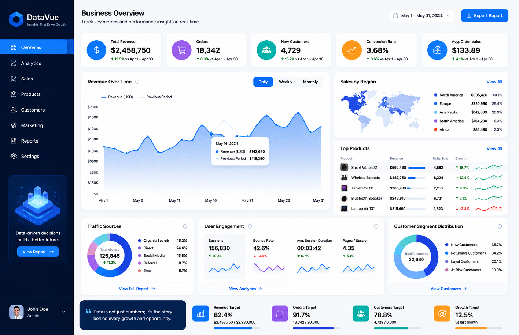Image resolution: width=519 pixels, height=335 pixels.
Task: Click the Orders Target progress bar
Action: (x=317, y=328)
